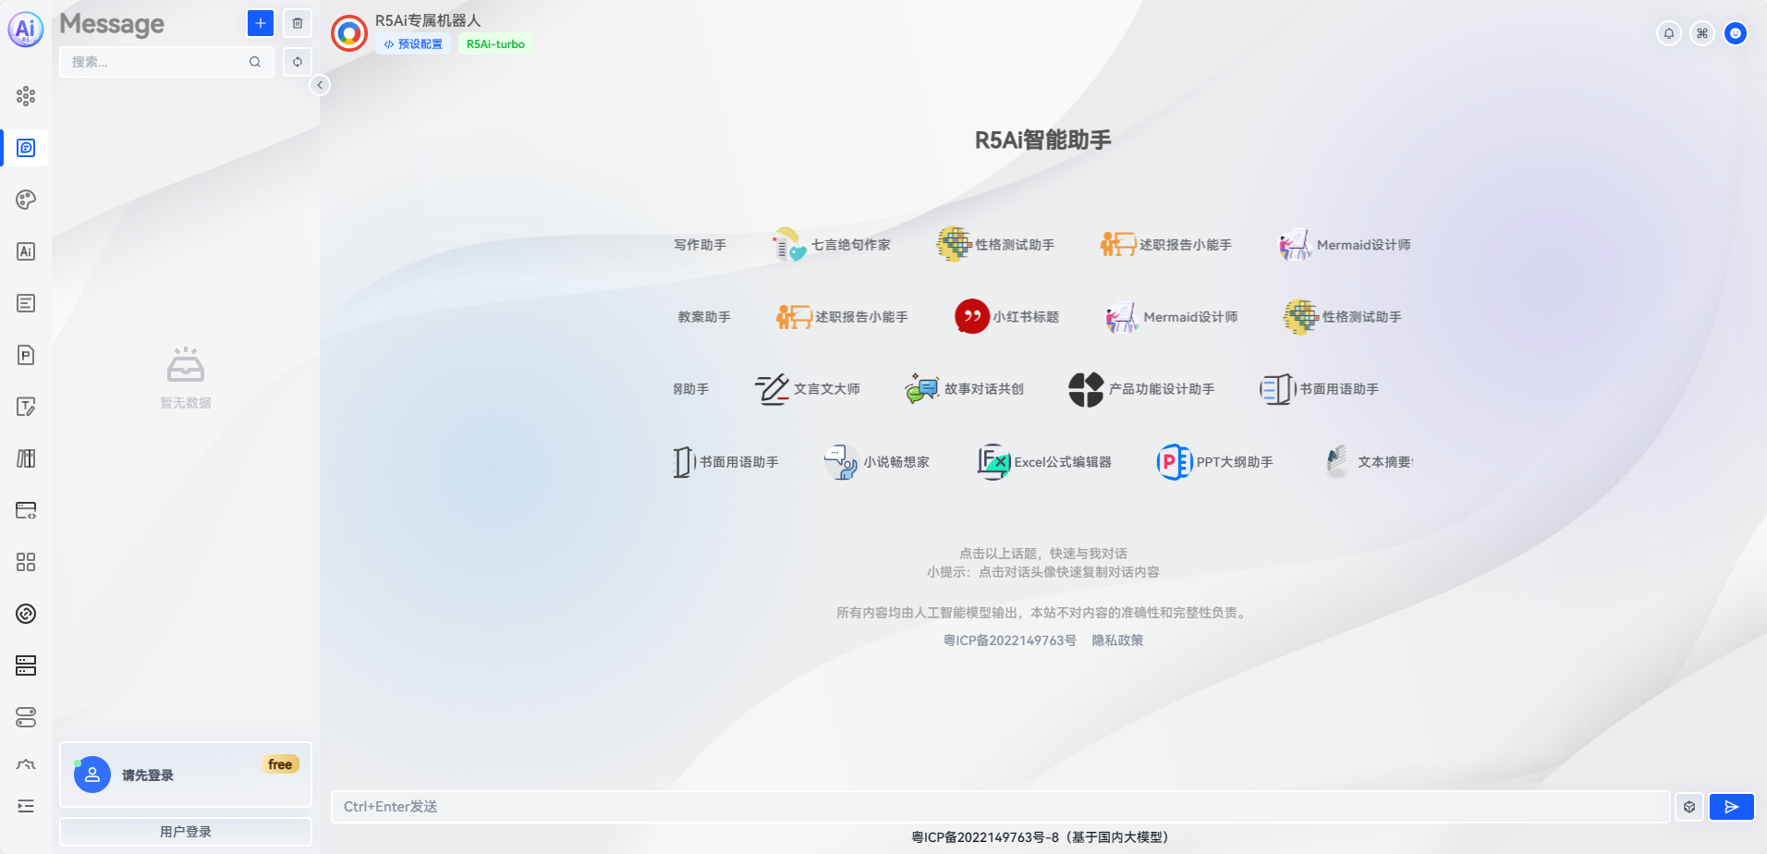Open the 预设配置 preset configuration tag

pyautogui.click(x=413, y=44)
